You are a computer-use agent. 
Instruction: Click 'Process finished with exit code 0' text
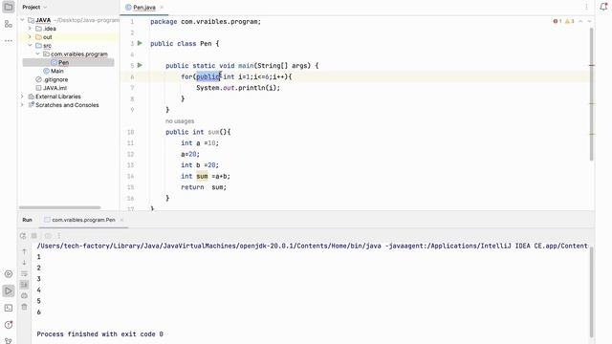pos(99,333)
